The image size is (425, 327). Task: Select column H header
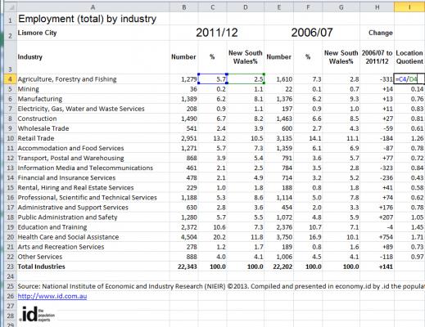tap(378, 7)
